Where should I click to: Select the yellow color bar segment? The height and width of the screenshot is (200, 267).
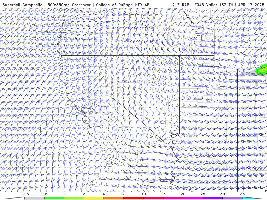[x=94, y=198]
